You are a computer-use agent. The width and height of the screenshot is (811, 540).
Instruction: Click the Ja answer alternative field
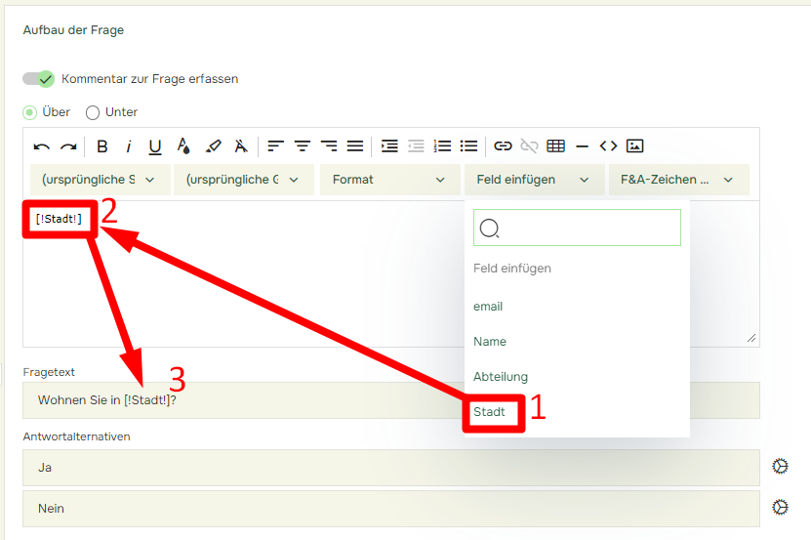[391, 468]
